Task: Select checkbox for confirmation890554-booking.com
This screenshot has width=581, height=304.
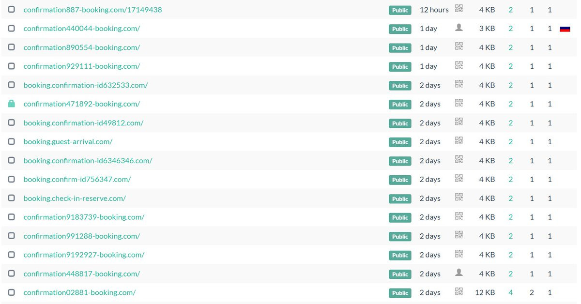Action: tap(12, 47)
